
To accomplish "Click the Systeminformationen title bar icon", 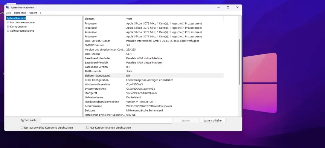I will tap(7, 7).
